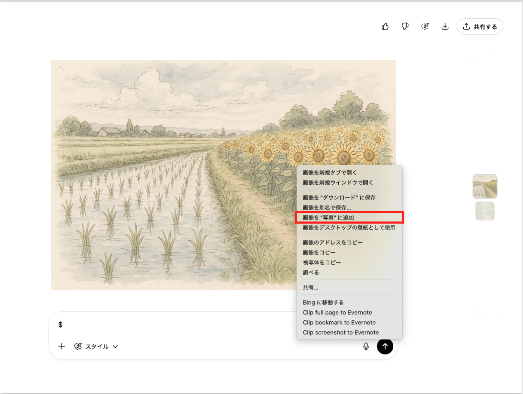Click the prompt text input field
The width and height of the screenshot is (523, 394).
pos(176,325)
